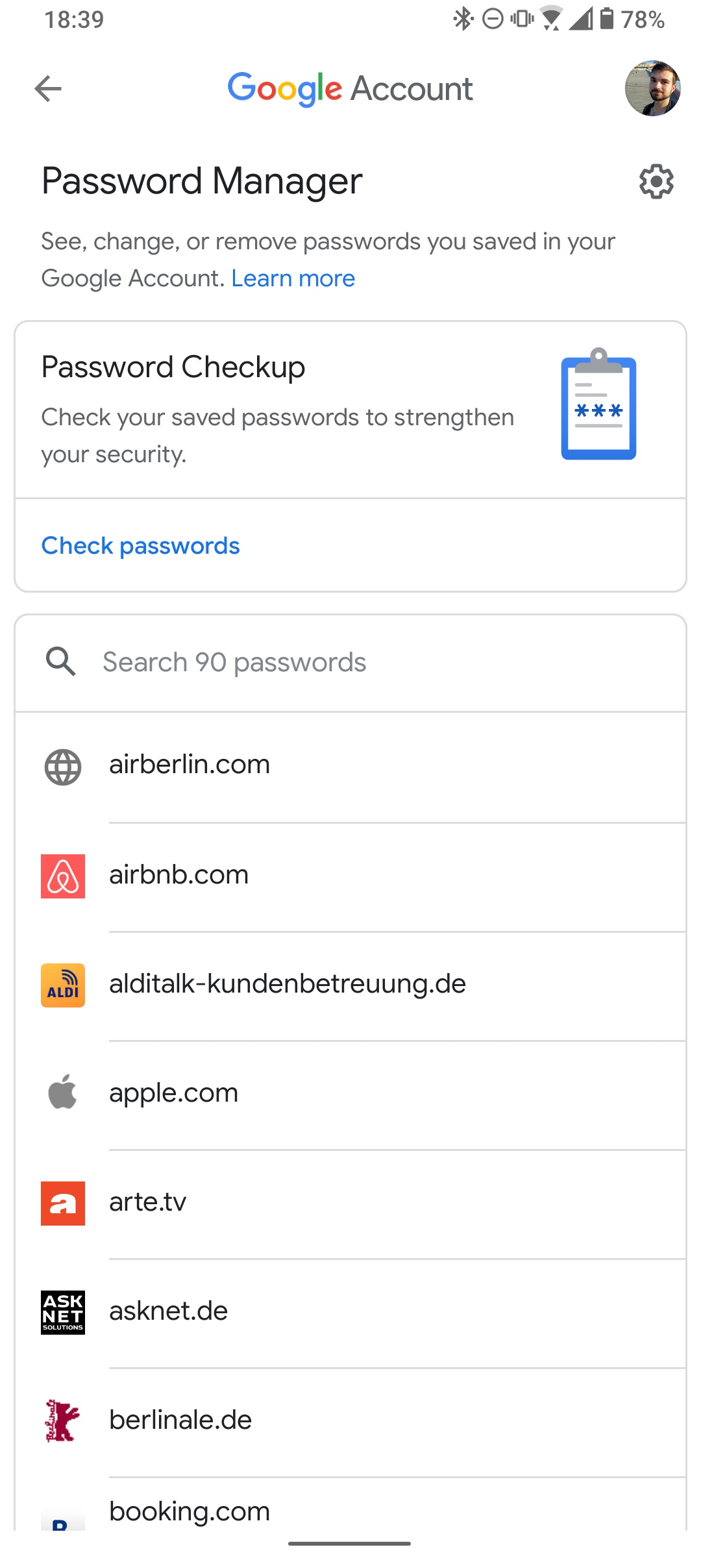This screenshot has width=701, height=1558.
Task: Select the globe icon beside airberlin.com
Action: coord(62,765)
